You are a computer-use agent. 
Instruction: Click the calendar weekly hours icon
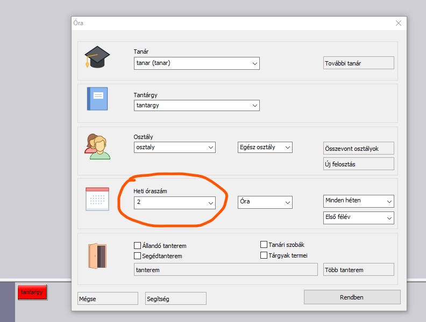click(x=97, y=199)
